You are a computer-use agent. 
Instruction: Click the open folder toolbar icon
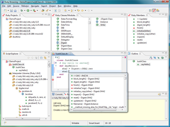pos(43,10)
